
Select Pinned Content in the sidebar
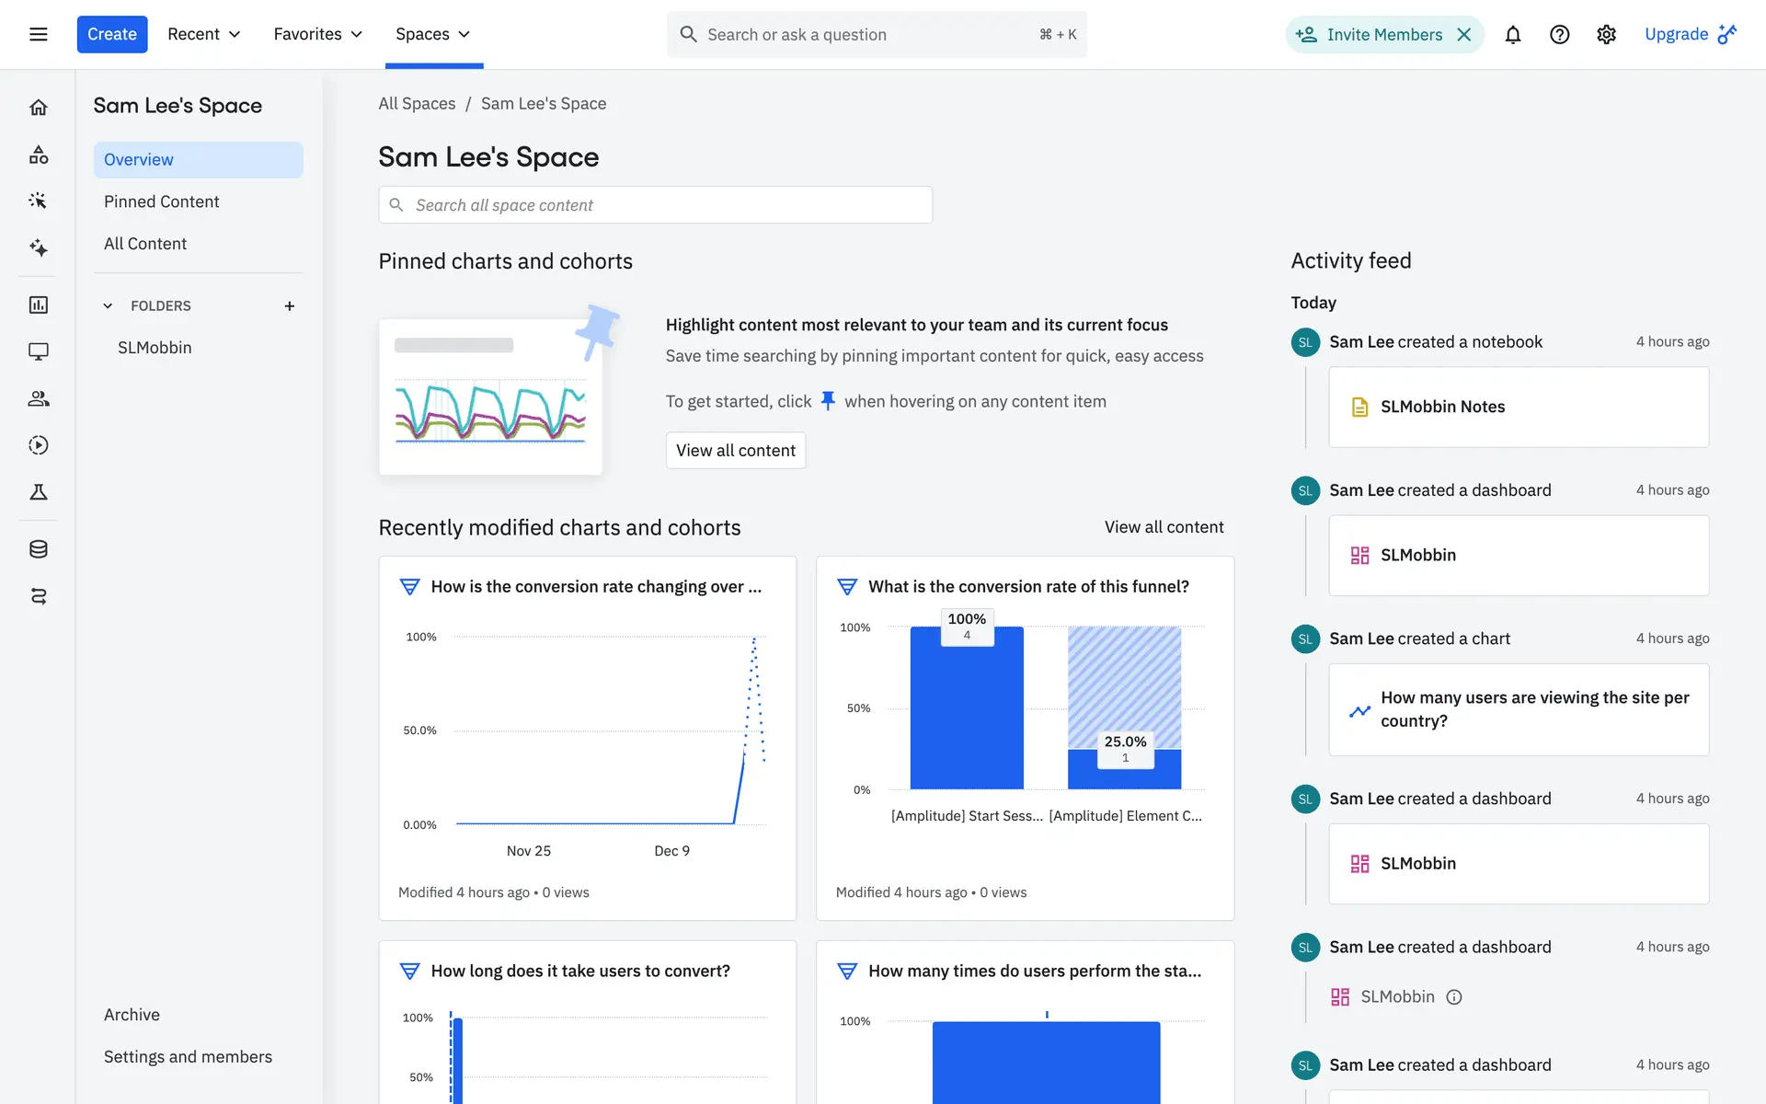pyautogui.click(x=161, y=201)
